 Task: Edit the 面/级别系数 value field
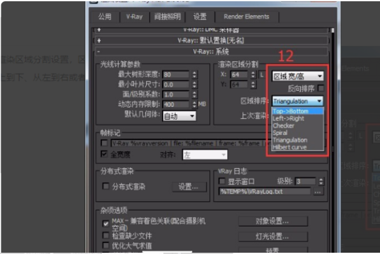click(x=176, y=95)
